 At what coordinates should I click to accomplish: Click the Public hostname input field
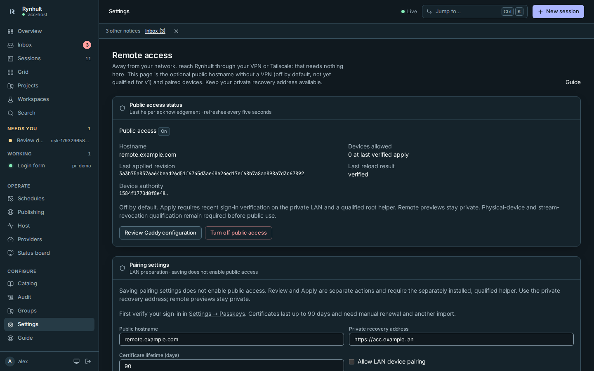[231, 339]
